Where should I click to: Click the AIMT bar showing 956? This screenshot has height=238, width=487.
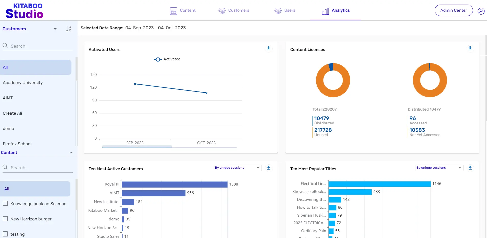(154, 193)
